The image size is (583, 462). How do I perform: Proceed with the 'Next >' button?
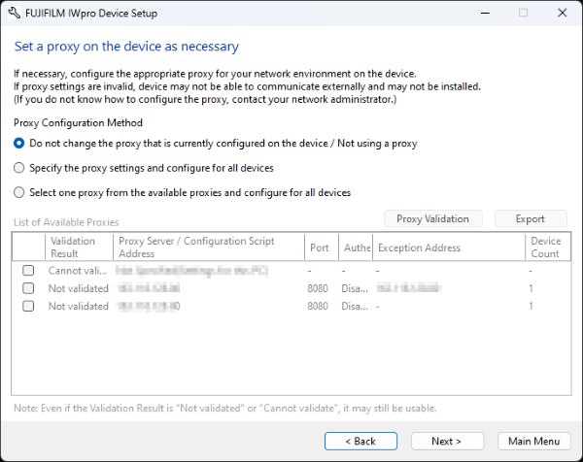pos(447,442)
